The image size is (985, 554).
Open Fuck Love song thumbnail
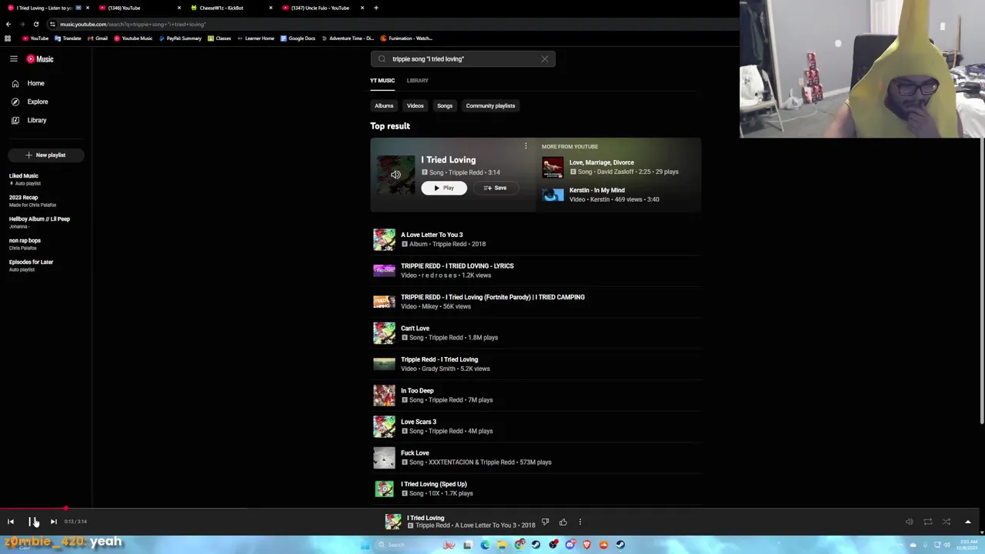tap(384, 457)
